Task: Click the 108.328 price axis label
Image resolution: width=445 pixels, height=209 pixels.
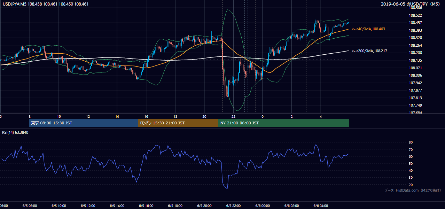Action: [x=415, y=38]
